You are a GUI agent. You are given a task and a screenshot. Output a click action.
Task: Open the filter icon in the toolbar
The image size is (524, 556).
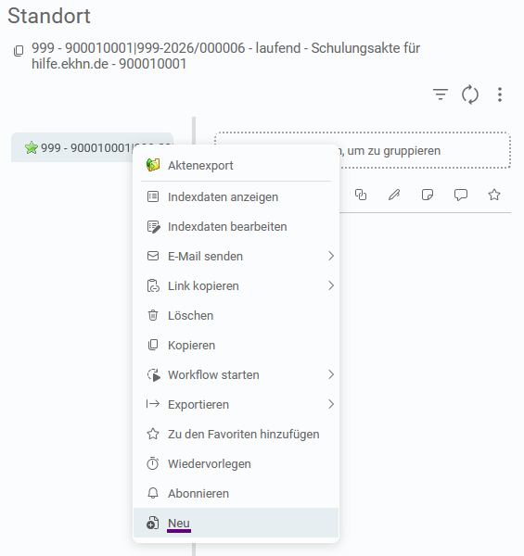click(441, 95)
